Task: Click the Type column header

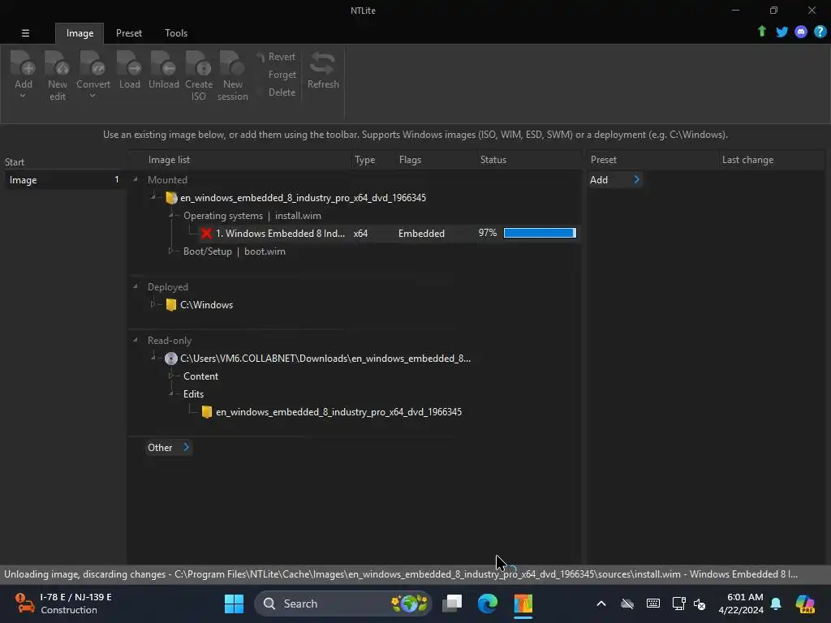Action: [x=364, y=160]
